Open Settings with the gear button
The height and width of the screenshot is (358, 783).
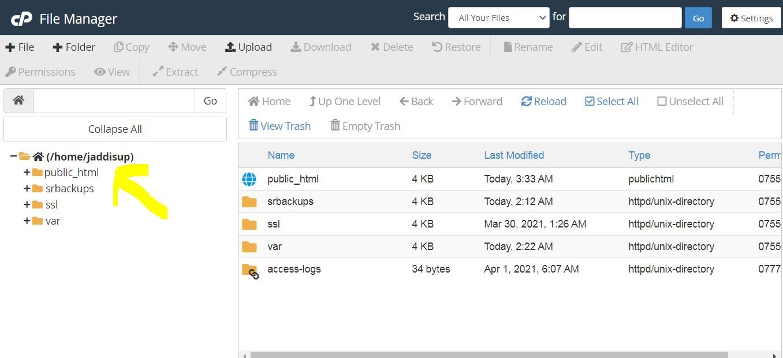click(751, 18)
